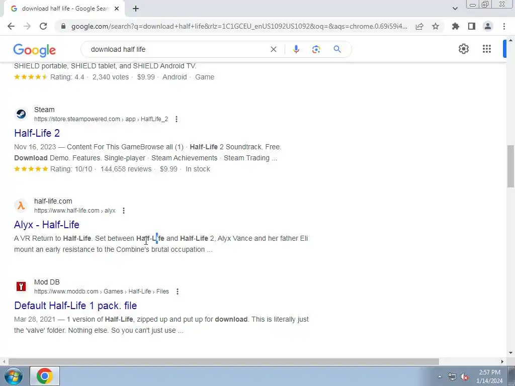This screenshot has width=515, height=386.
Task: Click the moddb.com Games Half-Life Files URL
Action: [102, 292]
